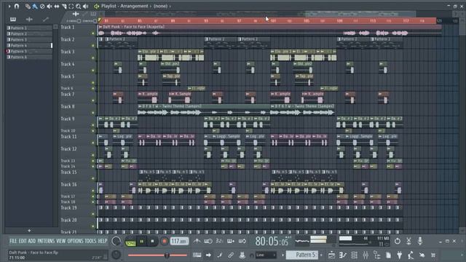Select the Delete tool in playlist toolbar
Viewport: 466px width, 262px height.
pyautogui.click(x=42, y=6)
